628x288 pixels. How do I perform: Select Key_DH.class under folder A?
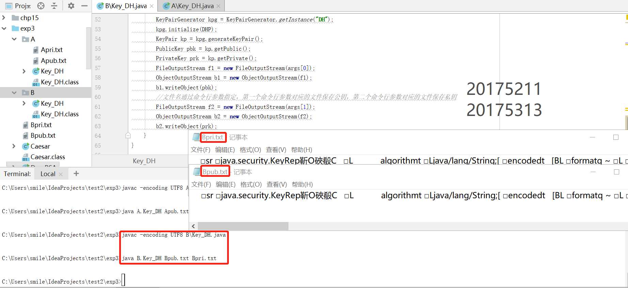pos(60,82)
